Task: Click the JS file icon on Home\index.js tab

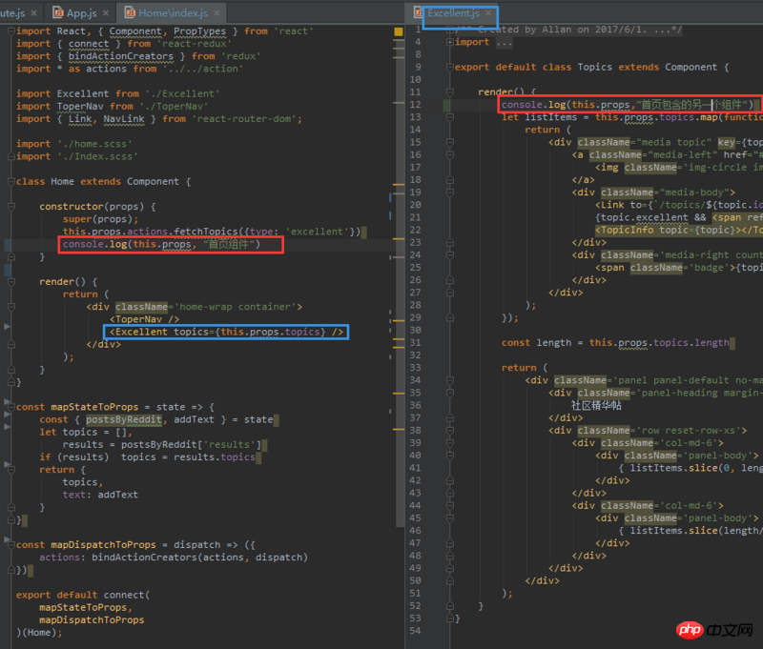Action: [x=131, y=12]
